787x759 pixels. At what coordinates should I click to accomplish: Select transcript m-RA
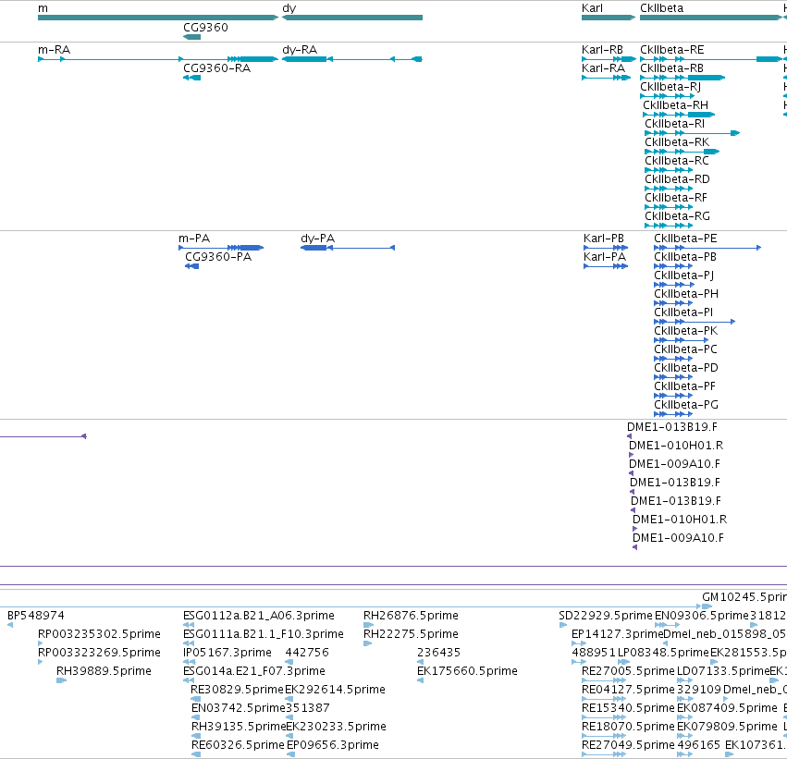click(55, 50)
